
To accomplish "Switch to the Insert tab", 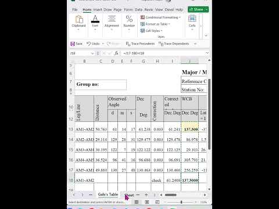I will pos(98,9).
